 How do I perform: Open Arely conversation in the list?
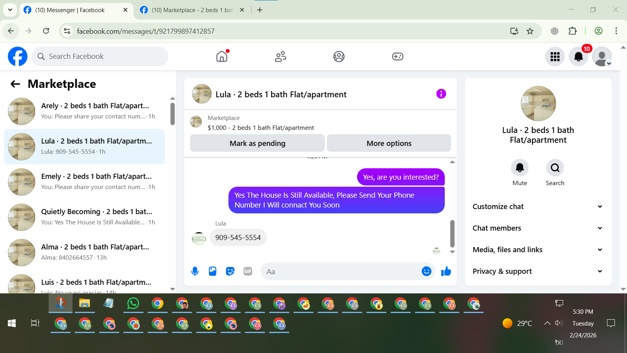pyautogui.click(x=84, y=111)
